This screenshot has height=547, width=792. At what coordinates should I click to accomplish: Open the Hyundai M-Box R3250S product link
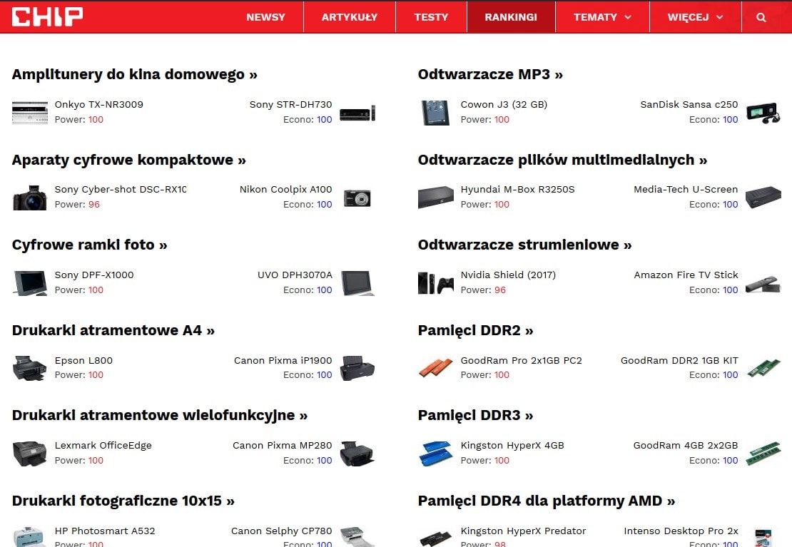[518, 190]
